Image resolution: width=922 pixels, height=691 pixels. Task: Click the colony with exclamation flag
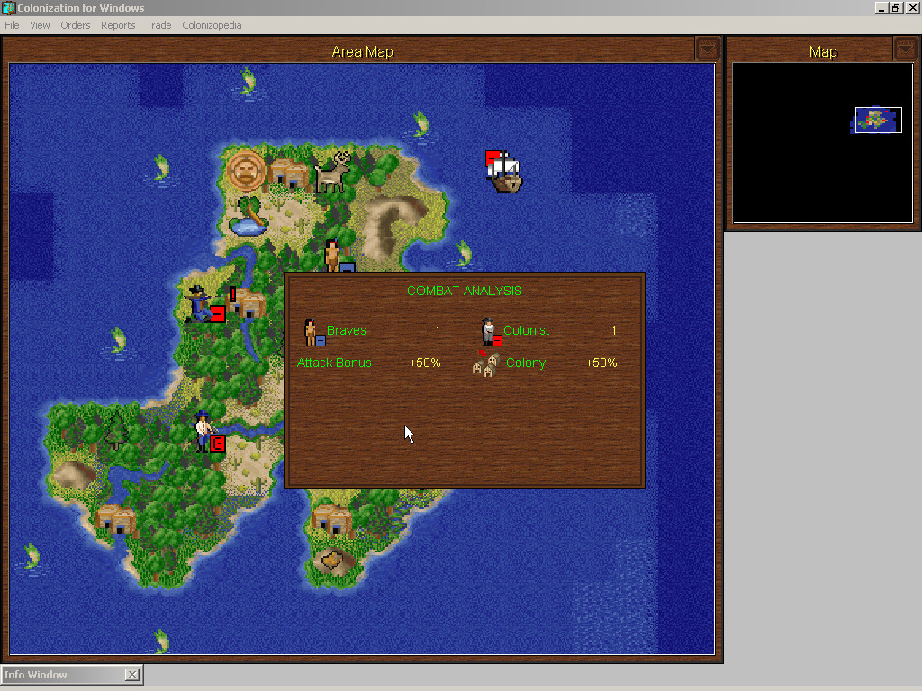[x=248, y=302]
